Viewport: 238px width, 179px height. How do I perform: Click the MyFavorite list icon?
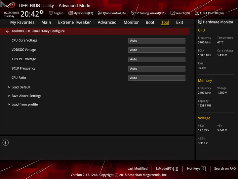(x=70, y=13)
